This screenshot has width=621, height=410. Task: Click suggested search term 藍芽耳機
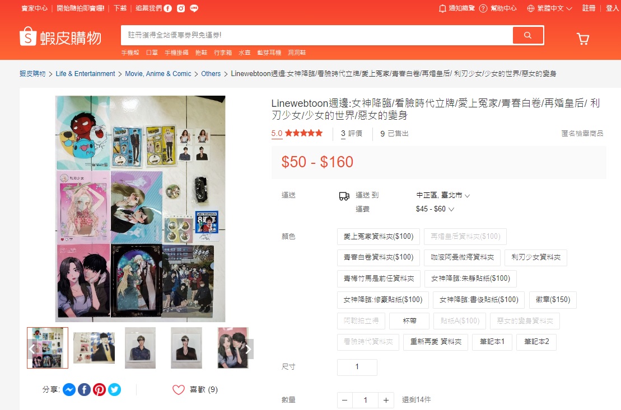click(x=269, y=53)
